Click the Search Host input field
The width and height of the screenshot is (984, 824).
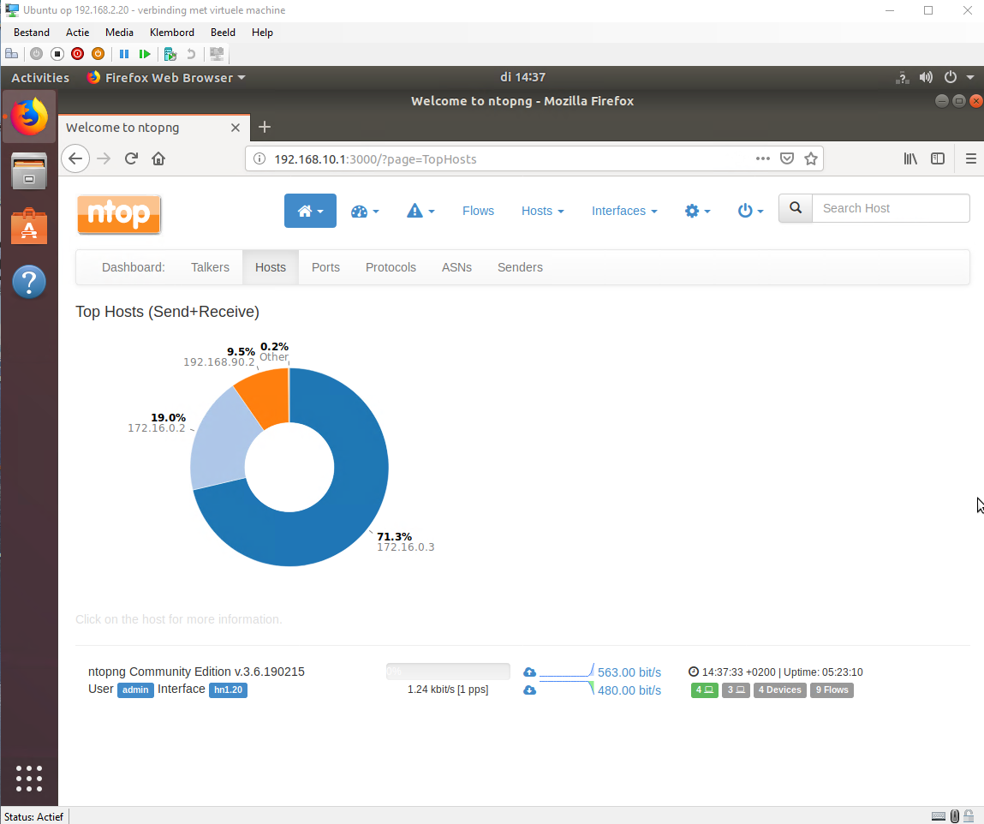click(x=890, y=208)
